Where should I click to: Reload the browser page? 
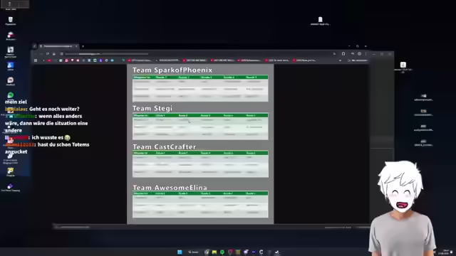(48, 54)
